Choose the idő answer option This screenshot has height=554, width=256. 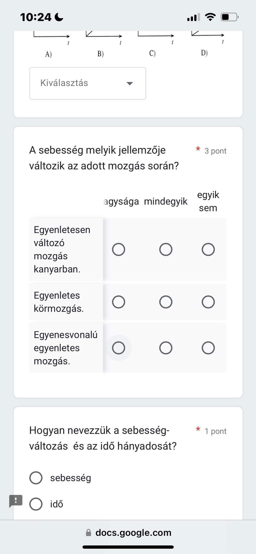tap(36, 504)
